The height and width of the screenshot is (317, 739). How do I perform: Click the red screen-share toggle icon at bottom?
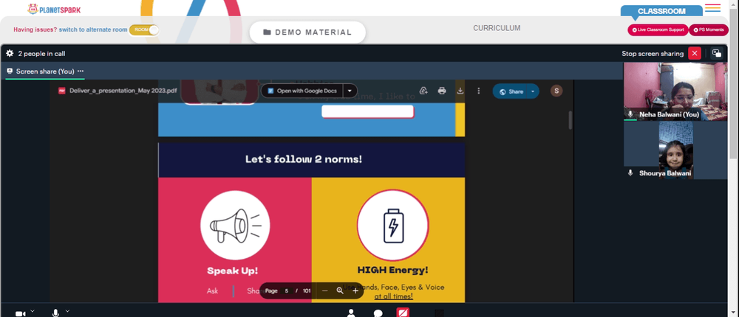[403, 313]
